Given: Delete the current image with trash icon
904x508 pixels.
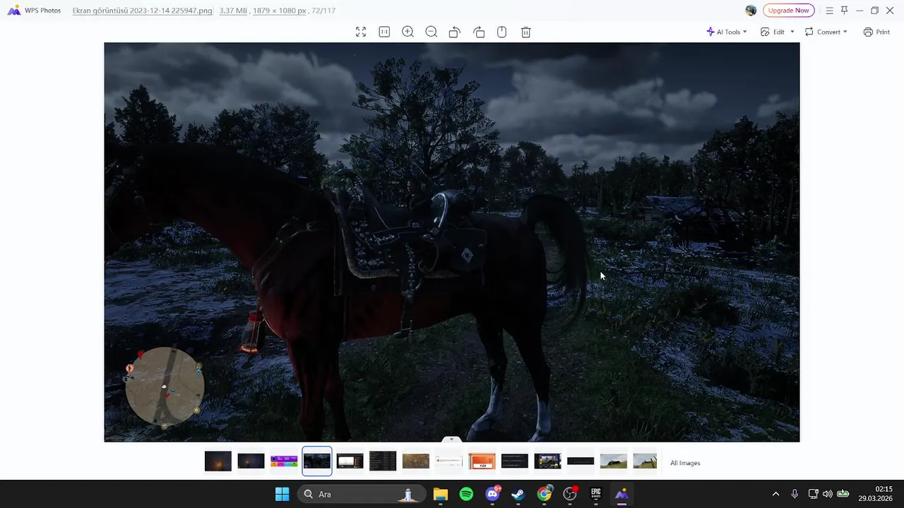Looking at the screenshot, I should 525,32.
